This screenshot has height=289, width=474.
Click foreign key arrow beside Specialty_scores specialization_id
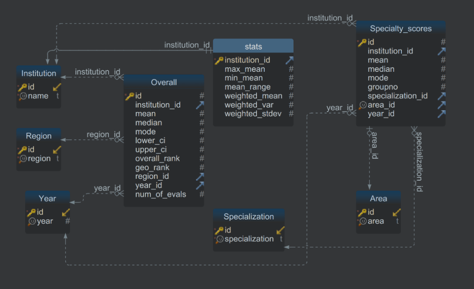[442, 96]
